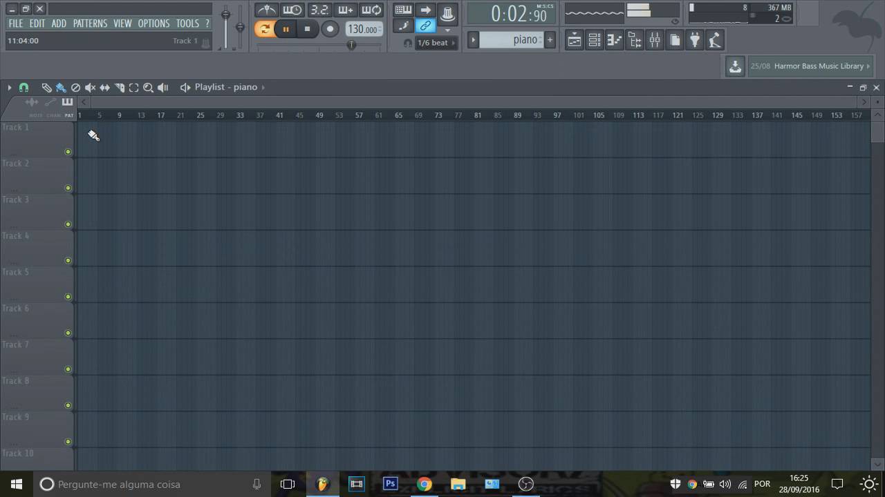Toggle the metronome button
The height and width of the screenshot is (497, 885).
click(266, 10)
